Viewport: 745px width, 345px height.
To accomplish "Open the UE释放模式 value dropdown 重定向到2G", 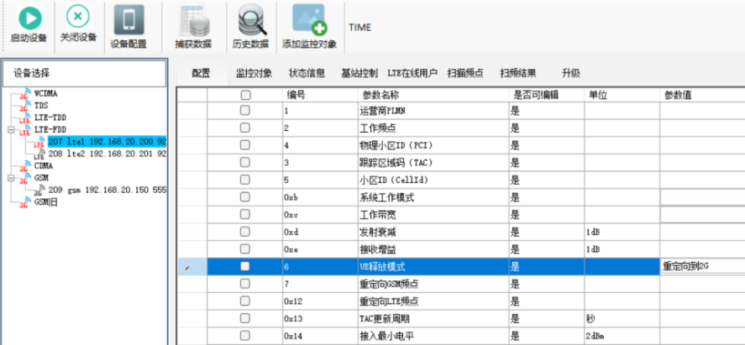I will point(701,266).
